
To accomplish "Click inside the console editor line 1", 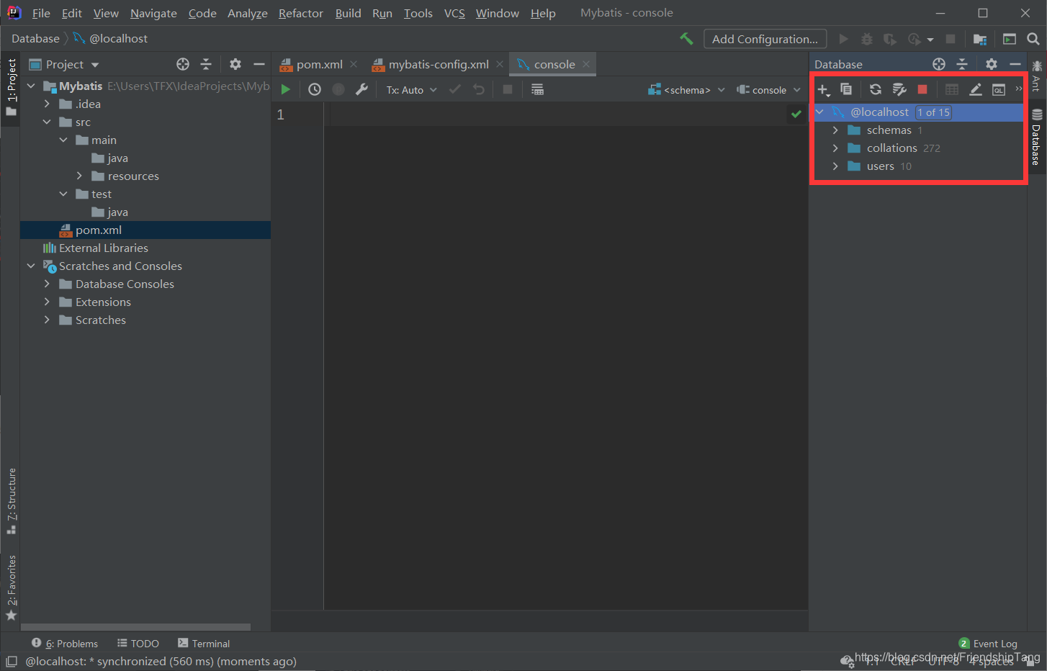I will (565, 114).
